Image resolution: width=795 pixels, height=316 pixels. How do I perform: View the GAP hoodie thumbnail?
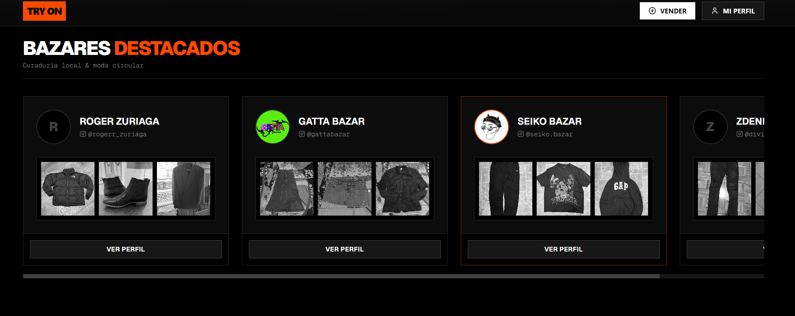coord(621,189)
